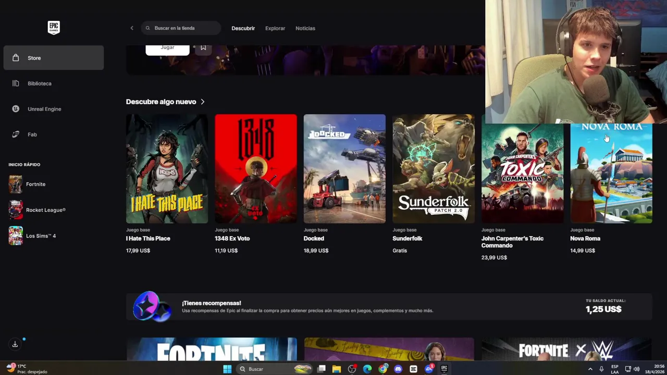Open Toxic Commando cover art
Screen dimensions: 667x375
click(522, 173)
